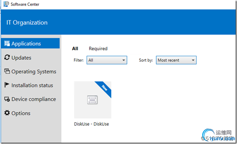Click the Operating Systems windows icon
The height and width of the screenshot is (144, 237).
click(7, 71)
